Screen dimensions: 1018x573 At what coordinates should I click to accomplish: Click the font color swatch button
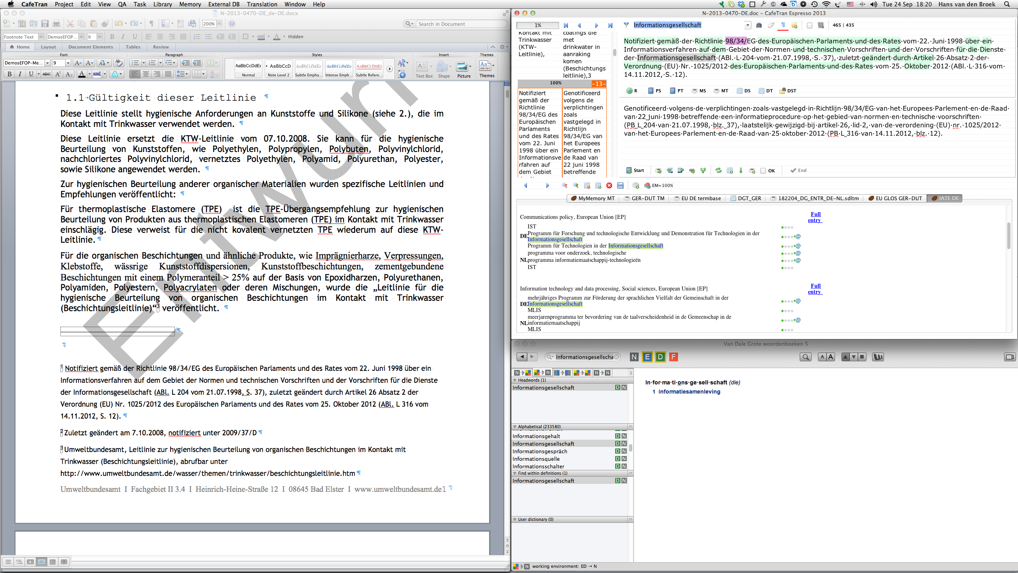82,74
